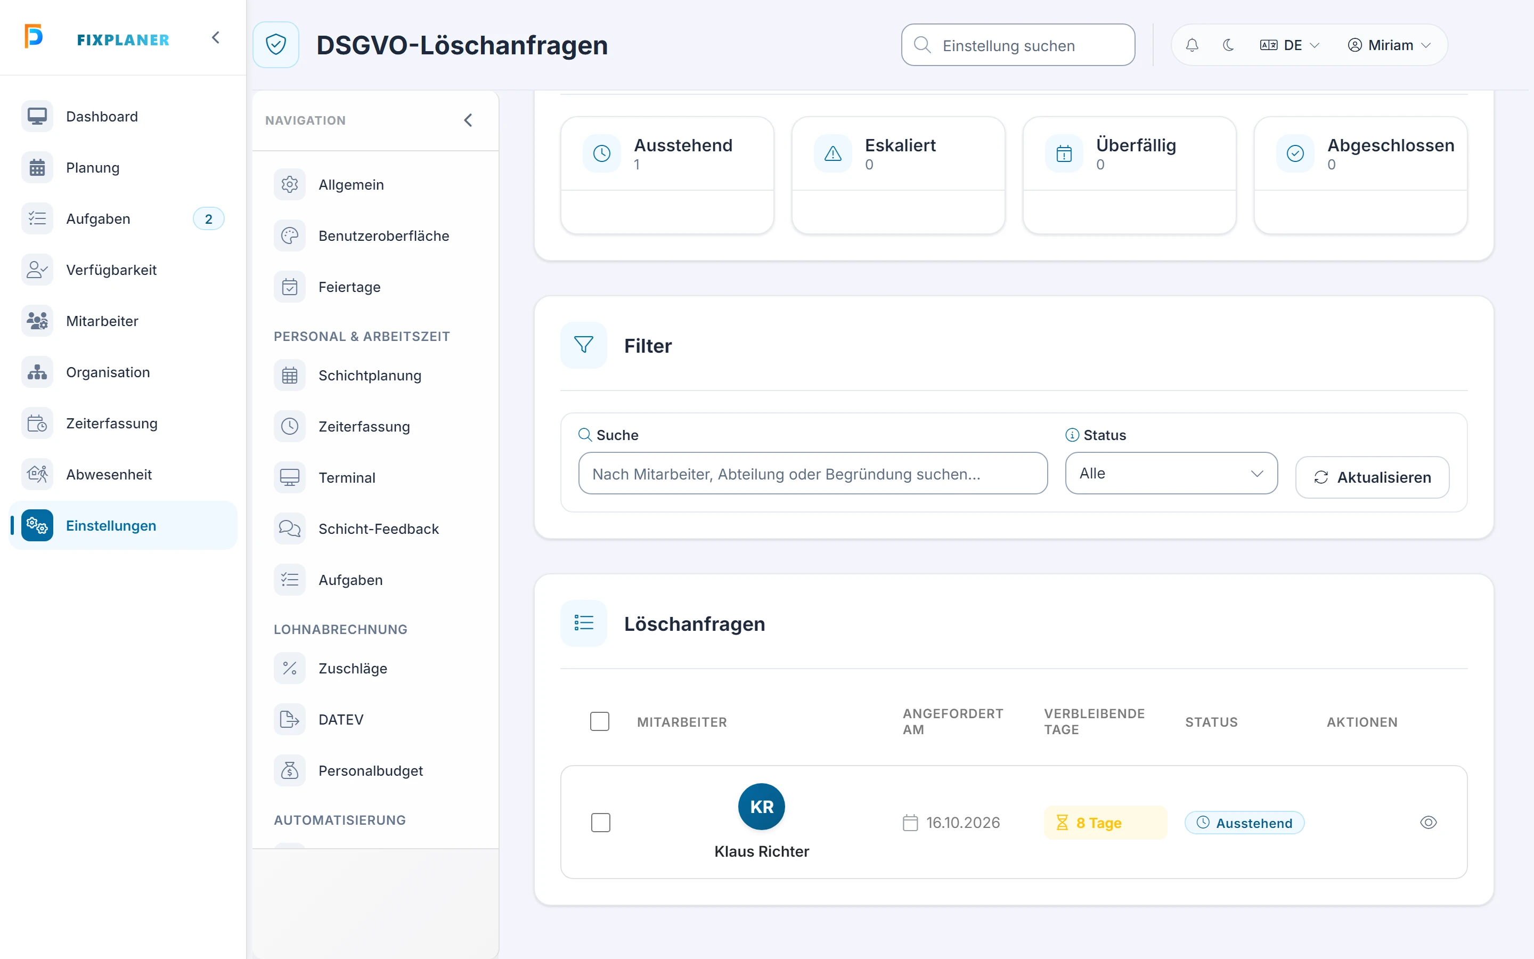Click the Aufgaben badge showing 2

(x=209, y=219)
